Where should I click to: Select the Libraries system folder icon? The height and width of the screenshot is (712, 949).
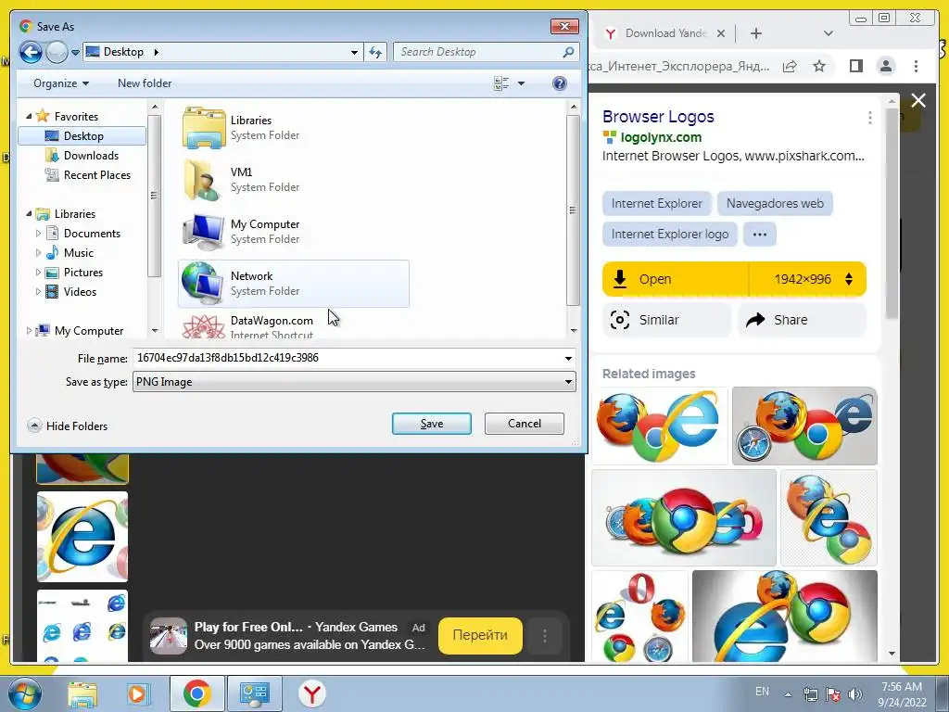(x=203, y=128)
